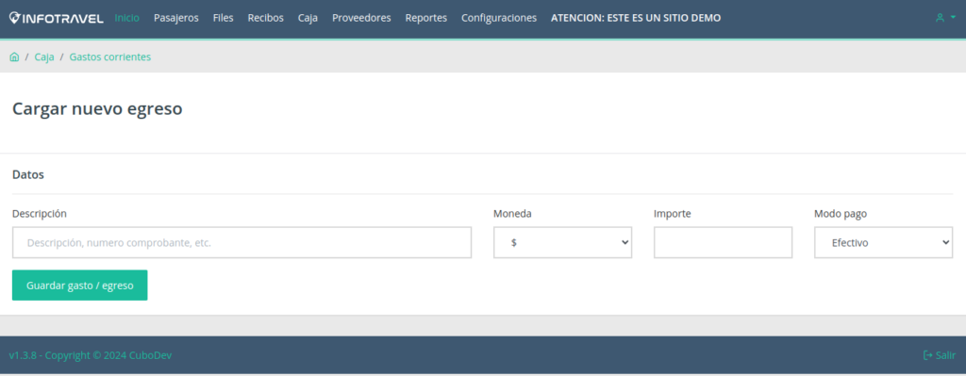Open the Recibos menu

click(265, 18)
